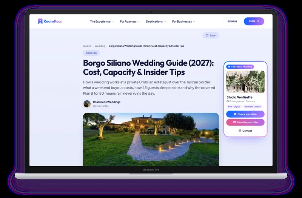Click the calendar icon on Check your date
Viewport: 302px width, 198px height.
[x=235, y=114]
